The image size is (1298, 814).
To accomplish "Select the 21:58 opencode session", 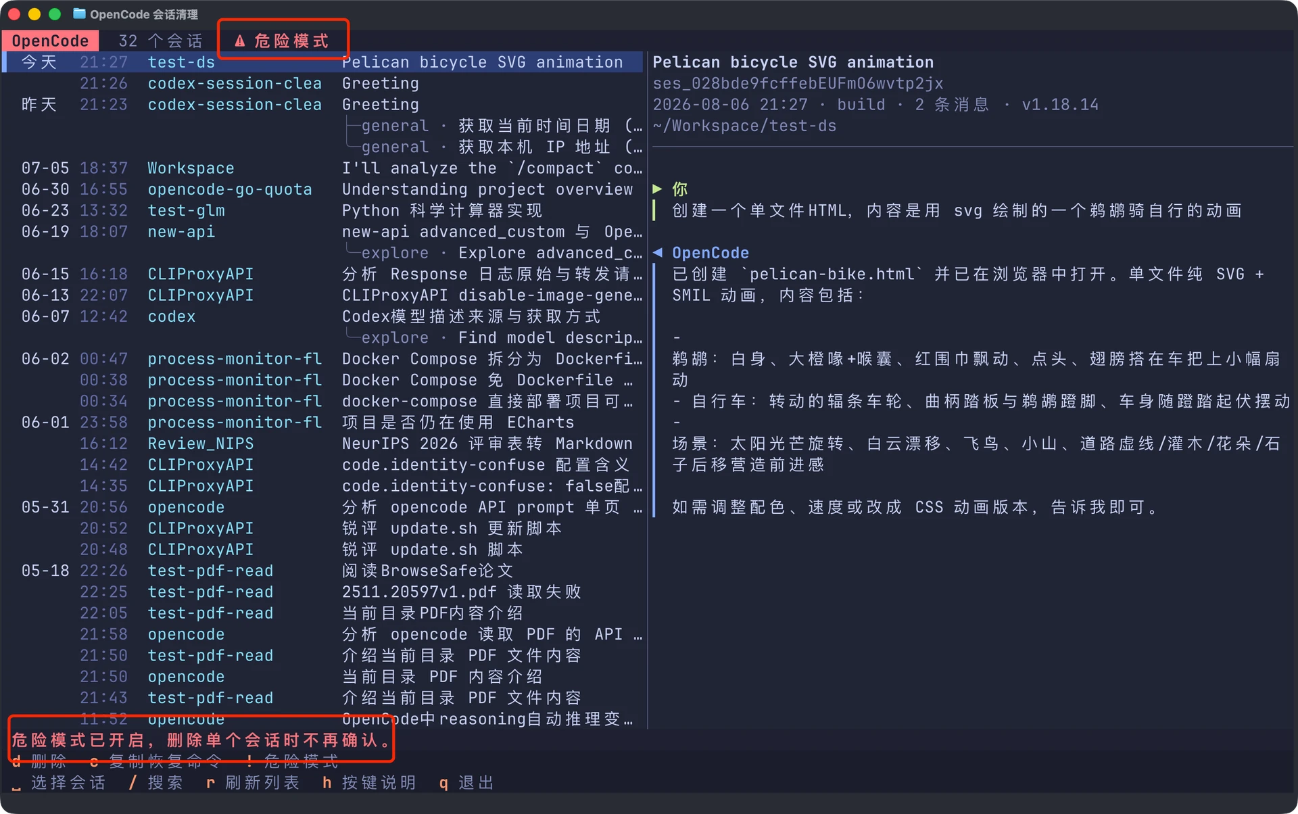I will 322,634.
